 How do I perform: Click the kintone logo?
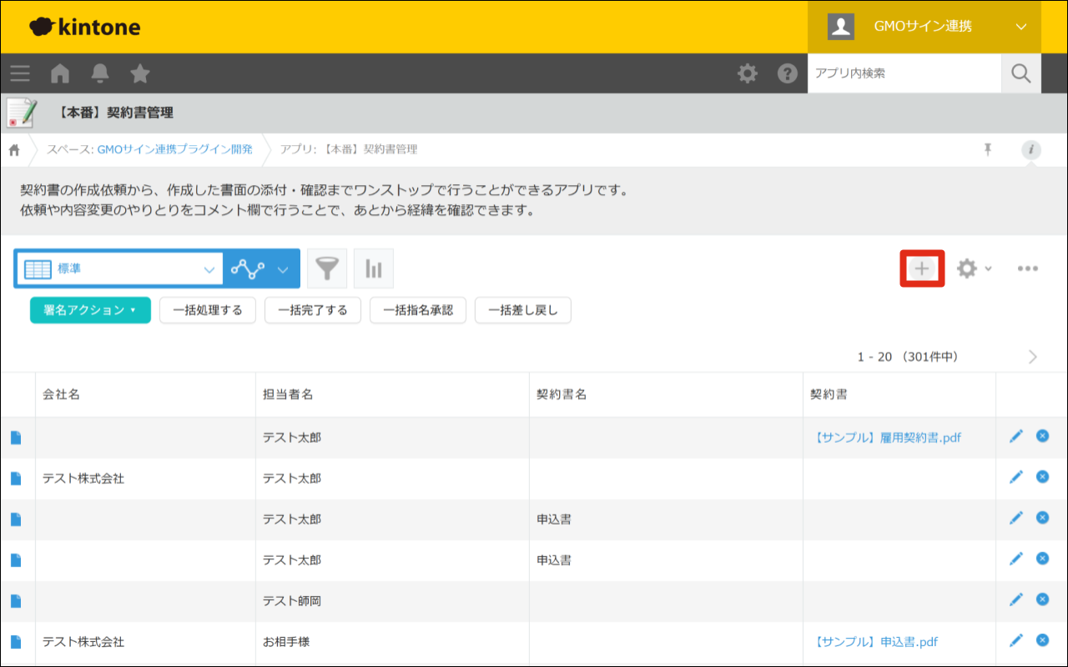[x=84, y=27]
